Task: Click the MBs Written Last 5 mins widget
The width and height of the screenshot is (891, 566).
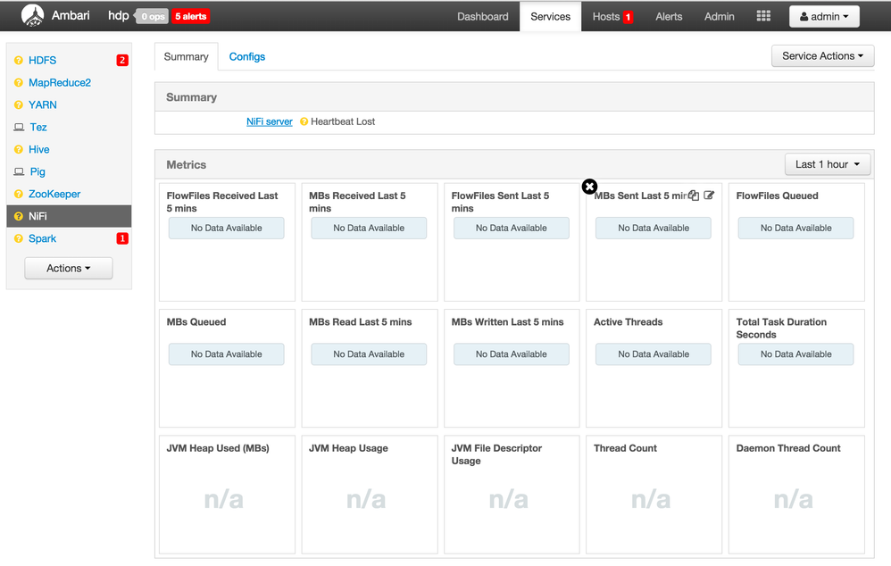Action: (x=512, y=368)
